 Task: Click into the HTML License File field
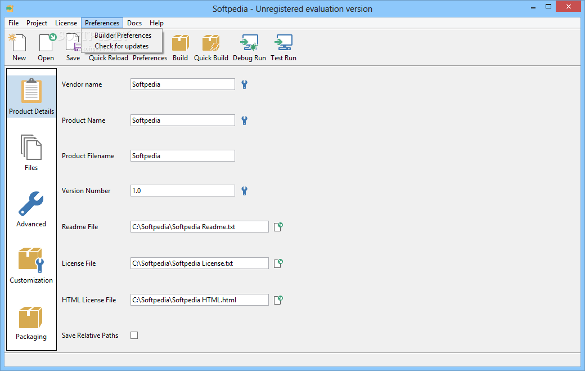pos(200,300)
